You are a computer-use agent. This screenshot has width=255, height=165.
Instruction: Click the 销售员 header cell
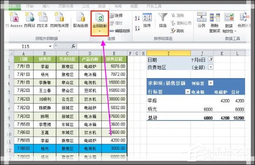tap(45, 59)
